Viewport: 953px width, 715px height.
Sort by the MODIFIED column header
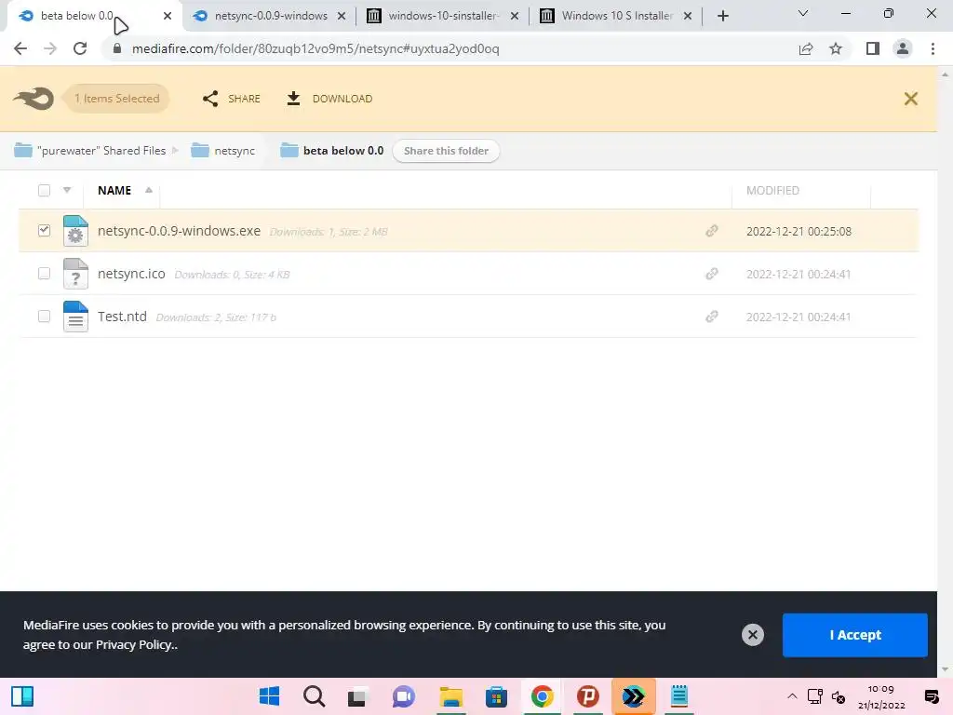coord(772,190)
